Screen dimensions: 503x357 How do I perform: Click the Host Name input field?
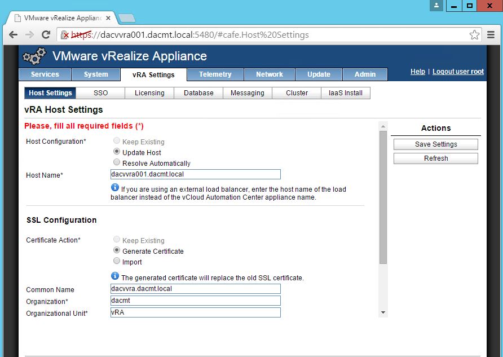[x=195, y=174]
